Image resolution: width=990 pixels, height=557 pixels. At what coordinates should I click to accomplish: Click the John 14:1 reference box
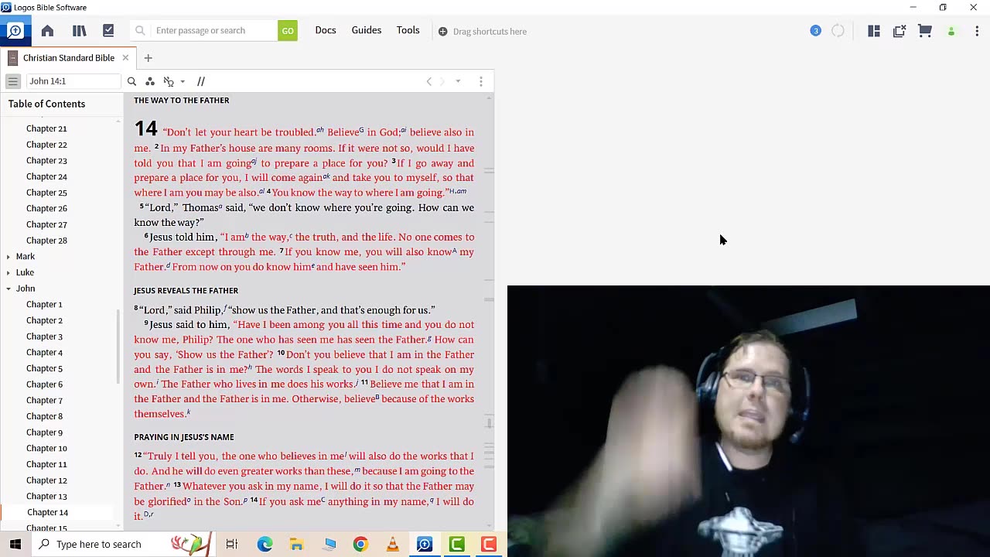73,81
